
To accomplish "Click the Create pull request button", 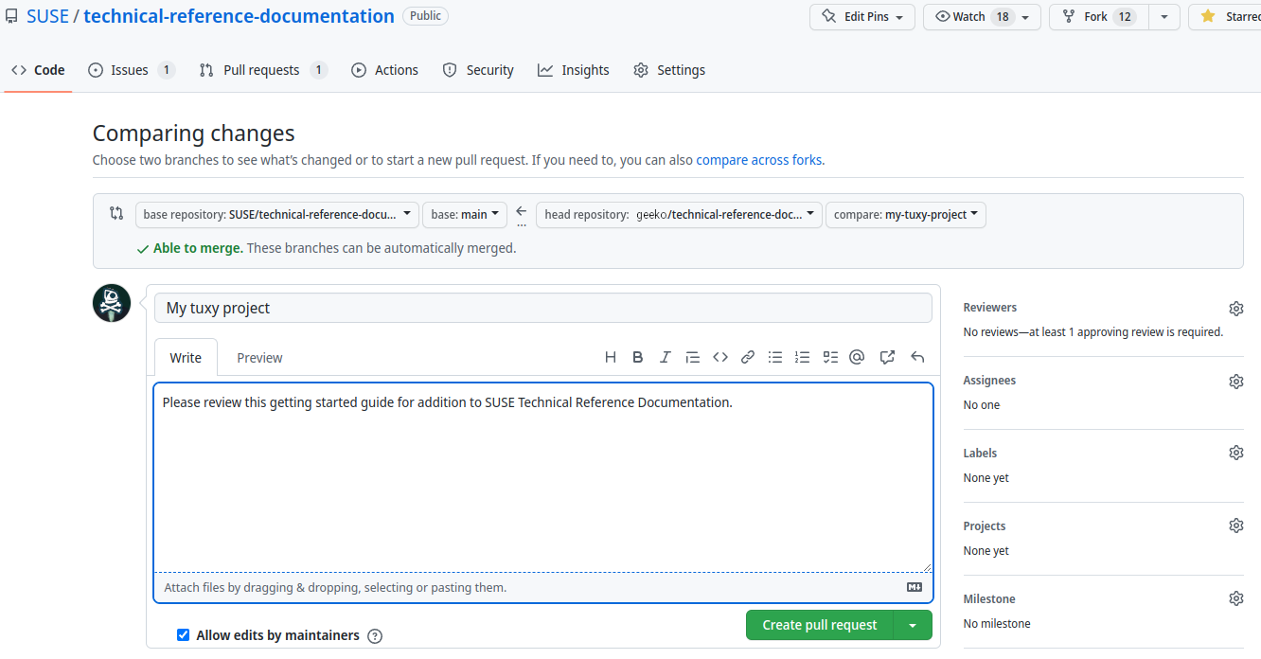I will click(x=820, y=625).
